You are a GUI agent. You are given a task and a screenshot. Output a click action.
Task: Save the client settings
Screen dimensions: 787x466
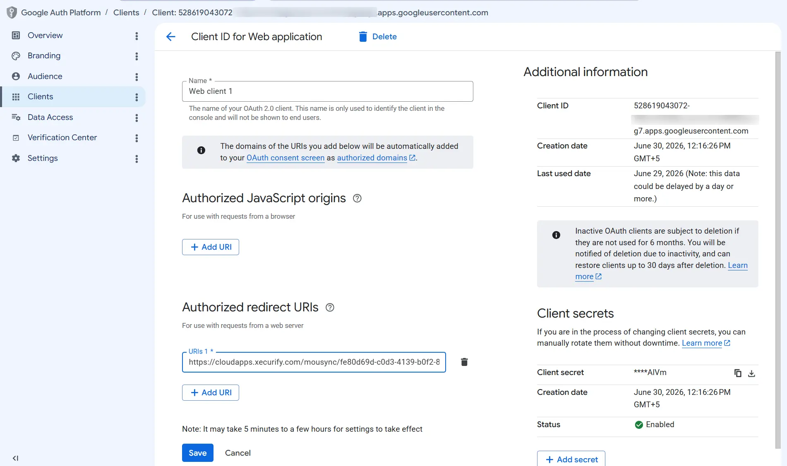tap(198, 453)
